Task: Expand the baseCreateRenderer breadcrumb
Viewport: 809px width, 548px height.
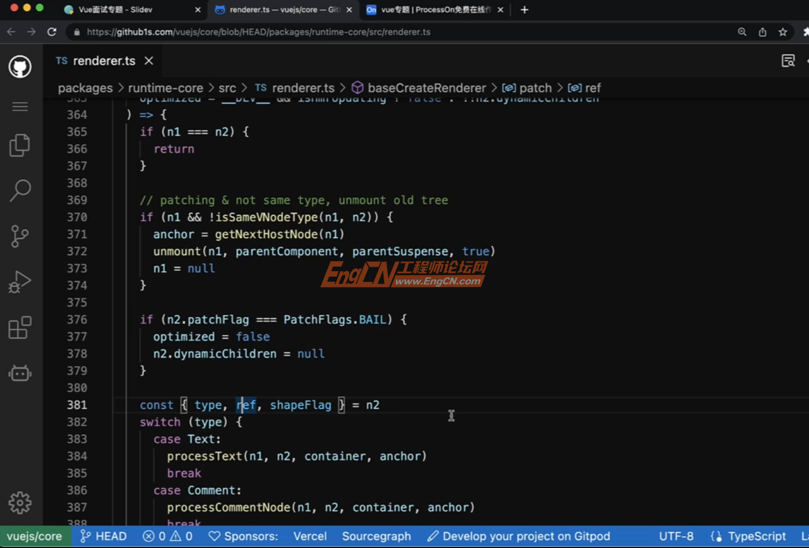Action: pos(427,88)
